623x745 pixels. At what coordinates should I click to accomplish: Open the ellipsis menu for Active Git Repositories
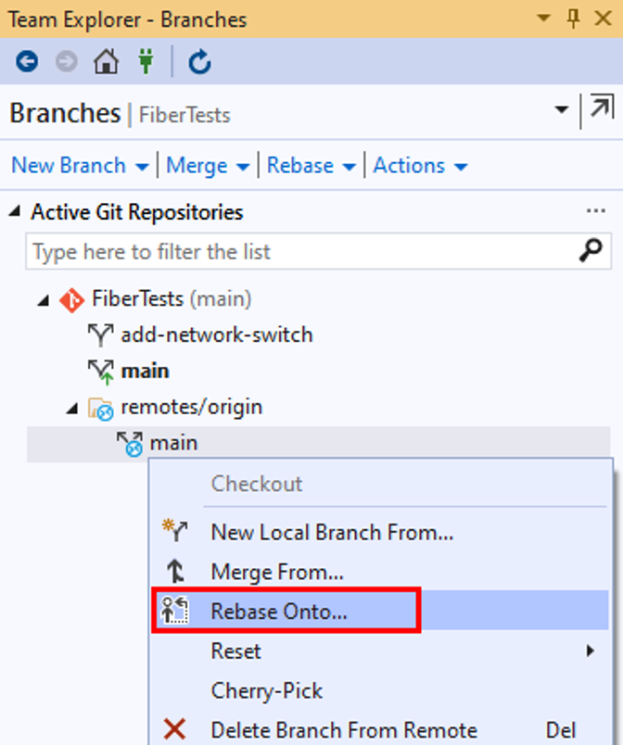(x=595, y=210)
